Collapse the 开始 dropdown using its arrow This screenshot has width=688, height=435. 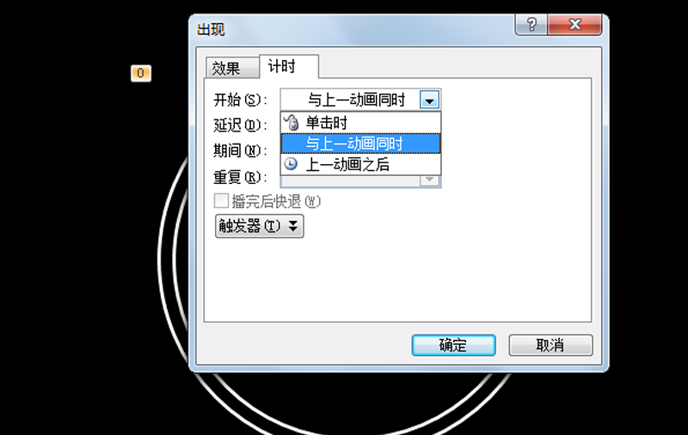coord(429,100)
